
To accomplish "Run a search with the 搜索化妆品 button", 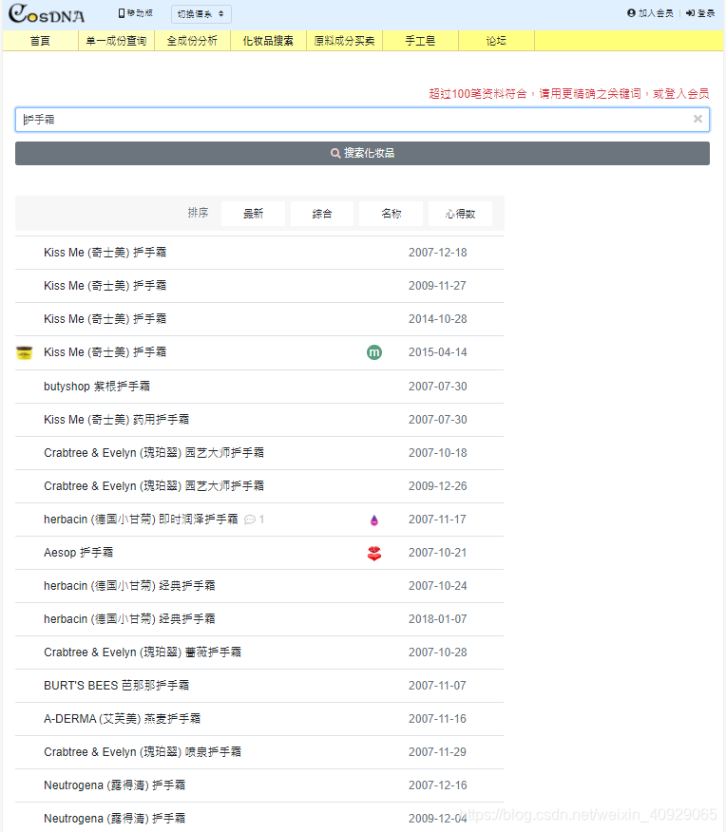I will pyautogui.click(x=362, y=153).
